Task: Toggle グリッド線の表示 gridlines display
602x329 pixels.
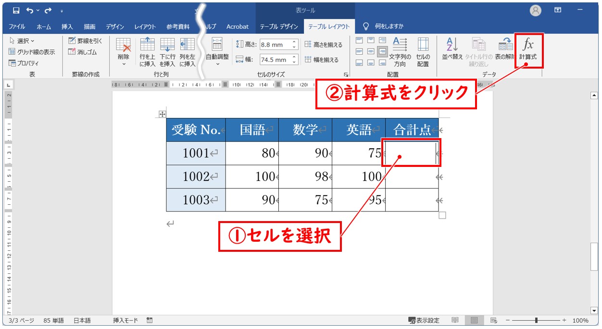Action: (x=32, y=52)
